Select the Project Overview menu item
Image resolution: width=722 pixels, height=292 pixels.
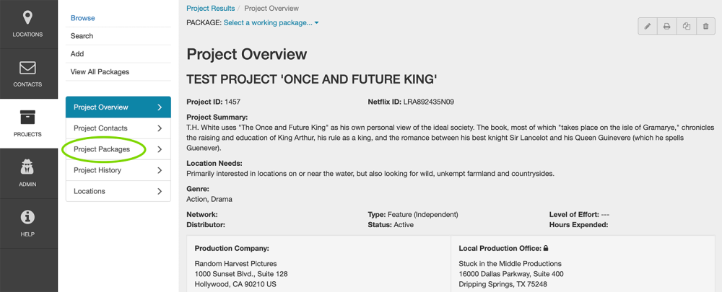(x=101, y=107)
